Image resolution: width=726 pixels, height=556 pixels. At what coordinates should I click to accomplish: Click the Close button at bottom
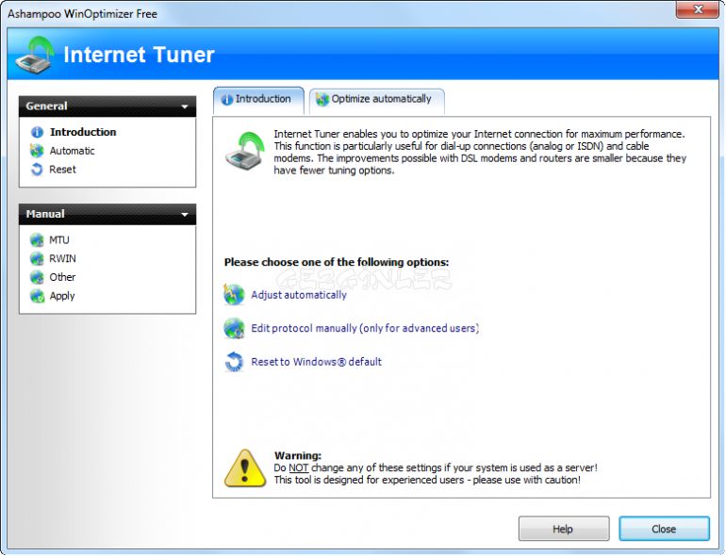click(x=664, y=529)
